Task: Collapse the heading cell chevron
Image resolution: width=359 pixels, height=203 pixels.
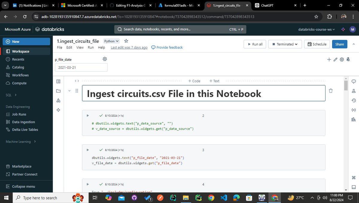Action: (x=69, y=90)
